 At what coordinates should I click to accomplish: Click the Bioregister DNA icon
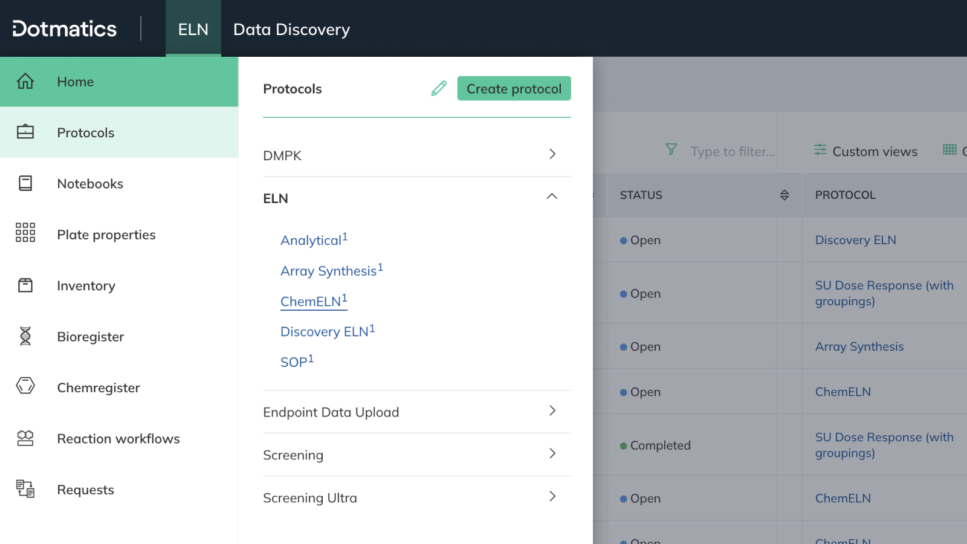coord(25,336)
